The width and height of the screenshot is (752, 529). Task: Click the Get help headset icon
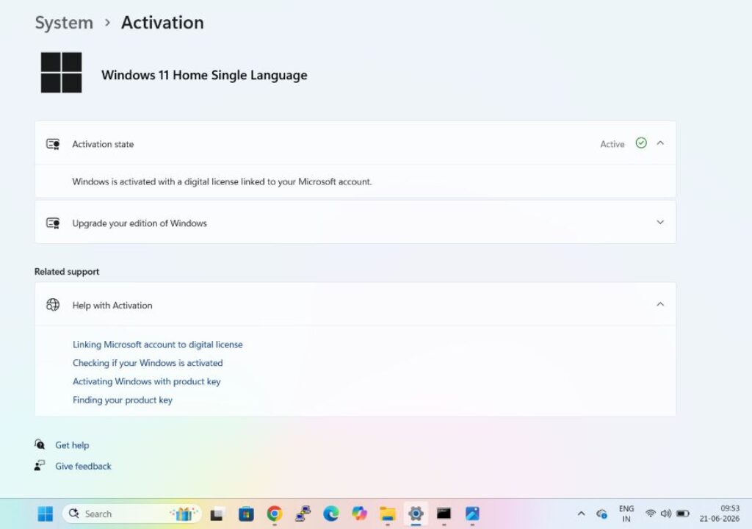click(40, 445)
